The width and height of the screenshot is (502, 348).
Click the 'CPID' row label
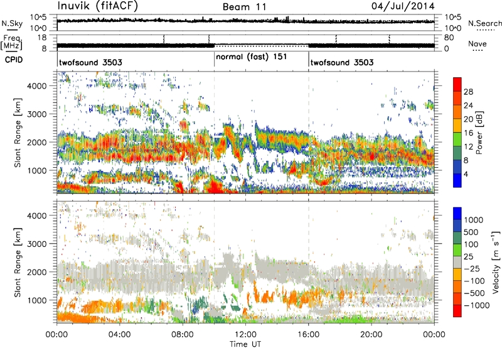[14, 60]
